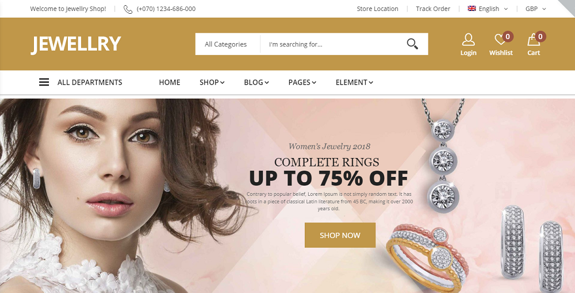The image size is (575, 293).
Task: Expand the SHOP menu
Action: pyautogui.click(x=212, y=82)
